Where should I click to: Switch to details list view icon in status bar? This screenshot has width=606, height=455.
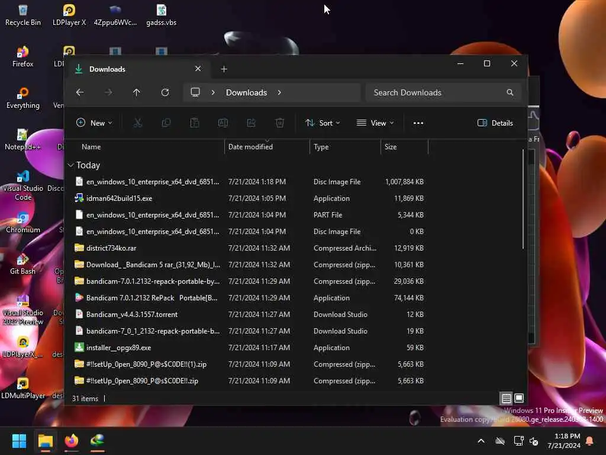tap(506, 398)
